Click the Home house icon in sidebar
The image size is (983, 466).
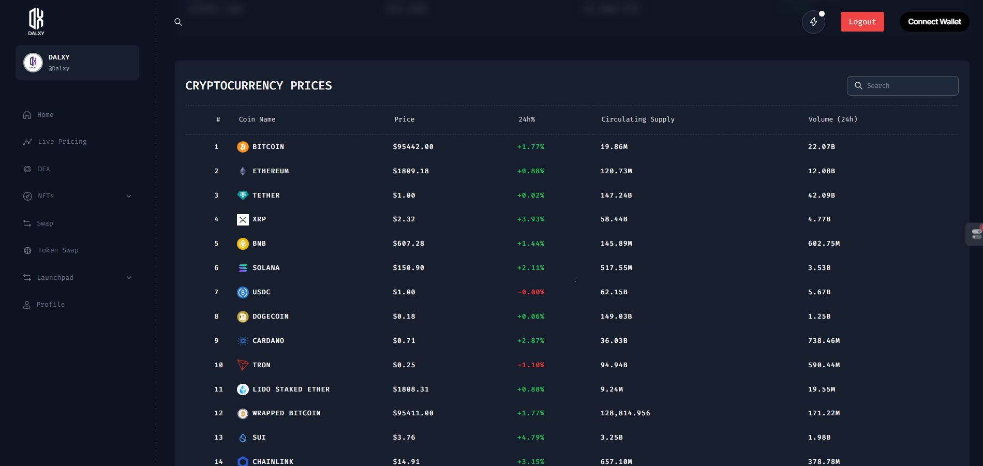(x=27, y=115)
